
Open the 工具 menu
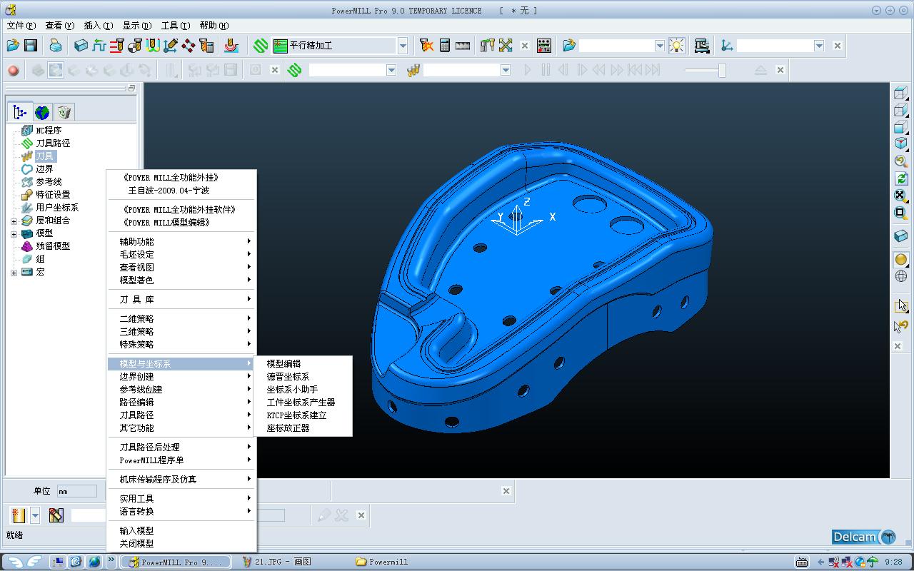tap(175, 26)
